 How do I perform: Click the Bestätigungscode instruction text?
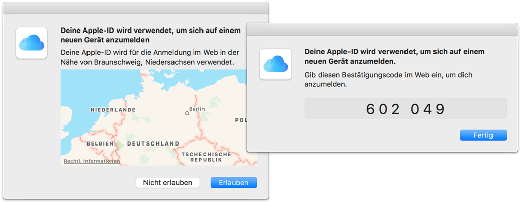[x=388, y=80]
